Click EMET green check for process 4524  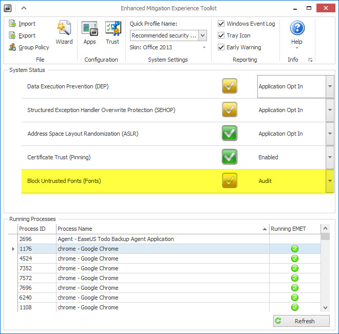(x=295, y=258)
